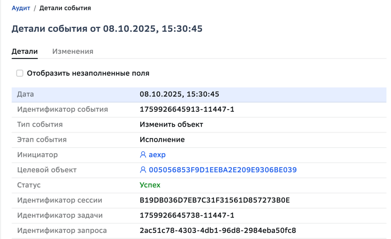Switch to the Изменения tab
The width and height of the screenshot is (391, 239).
pyautogui.click(x=73, y=51)
